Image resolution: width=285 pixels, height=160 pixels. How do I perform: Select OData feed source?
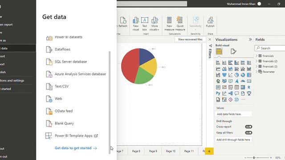pyautogui.click(x=59, y=111)
